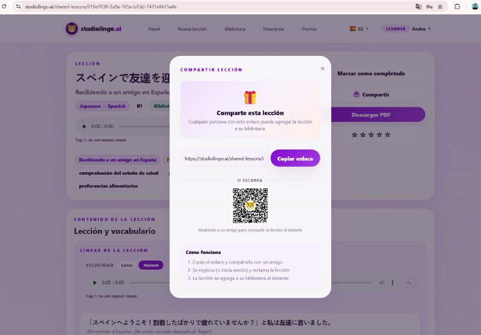481x335 pixels.
Task: Click the Copiar enlace button
Action: [x=295, y=158]
